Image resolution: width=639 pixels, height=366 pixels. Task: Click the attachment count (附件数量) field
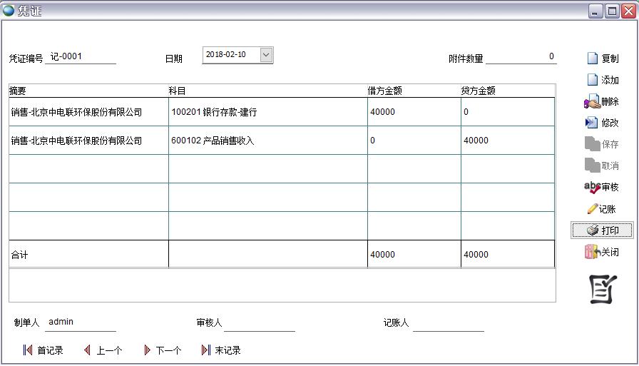(x=521, y=57)
